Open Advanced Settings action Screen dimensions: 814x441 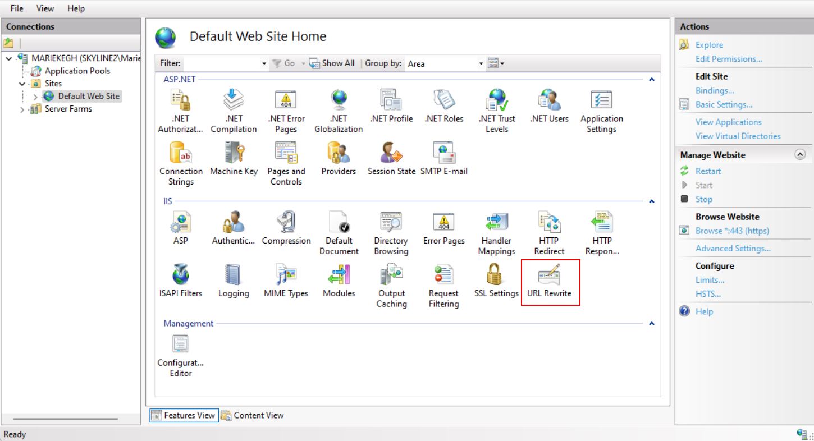coord(733,248)
